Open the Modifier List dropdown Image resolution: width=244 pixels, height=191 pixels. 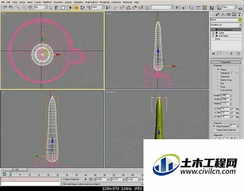tap(226, 25)
